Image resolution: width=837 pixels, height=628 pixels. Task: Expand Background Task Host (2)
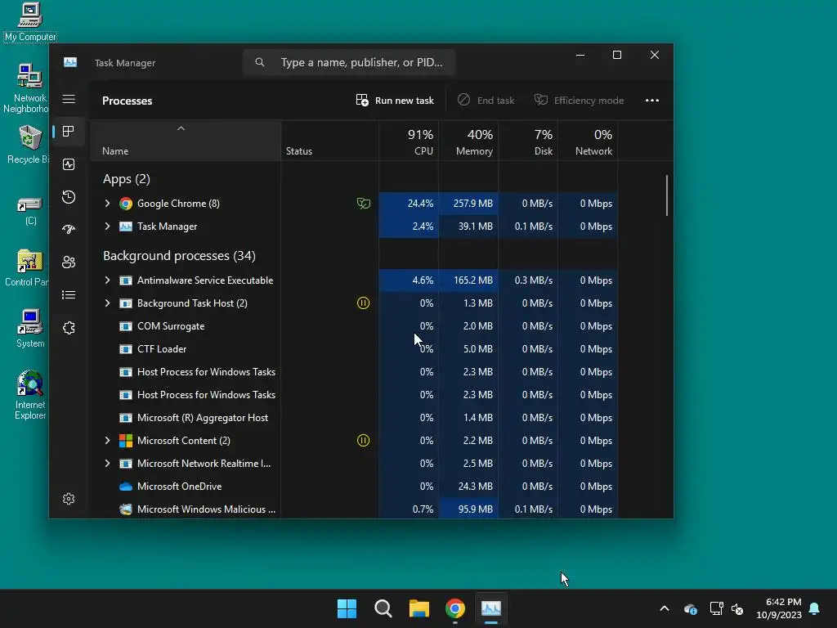(107, 303)
